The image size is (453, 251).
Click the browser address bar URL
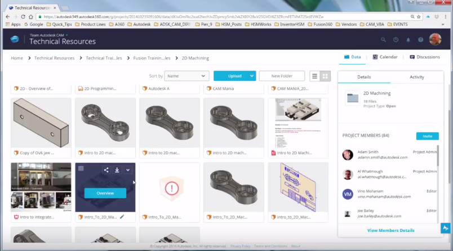click(x=184, y=17)
